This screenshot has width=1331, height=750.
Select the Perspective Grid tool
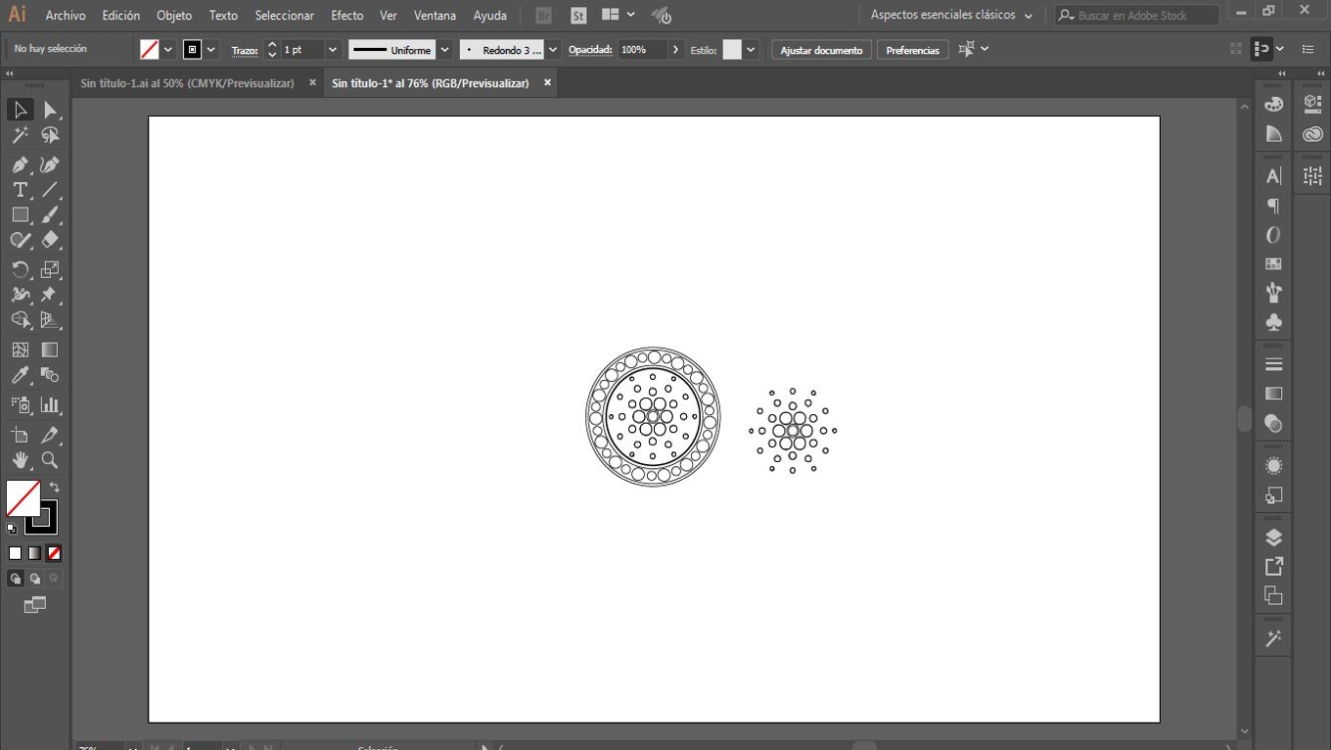click(50, 319)
